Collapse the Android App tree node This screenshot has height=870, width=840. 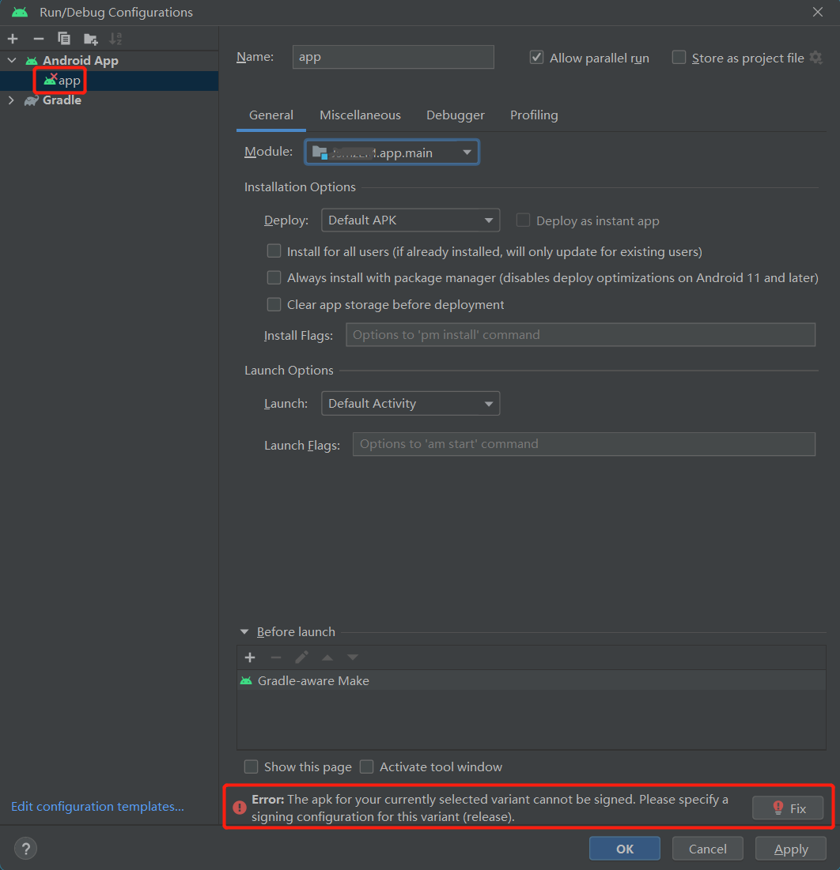click(x=12, y=61)
